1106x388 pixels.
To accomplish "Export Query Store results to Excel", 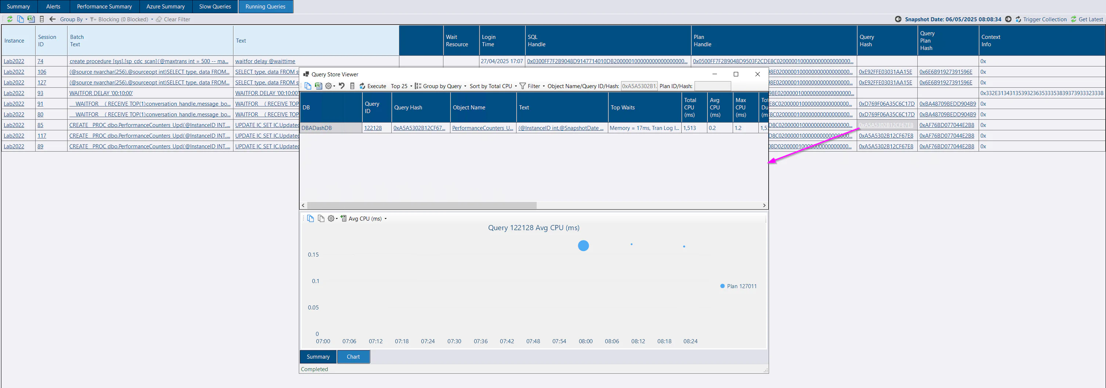I will click(319, 86).
